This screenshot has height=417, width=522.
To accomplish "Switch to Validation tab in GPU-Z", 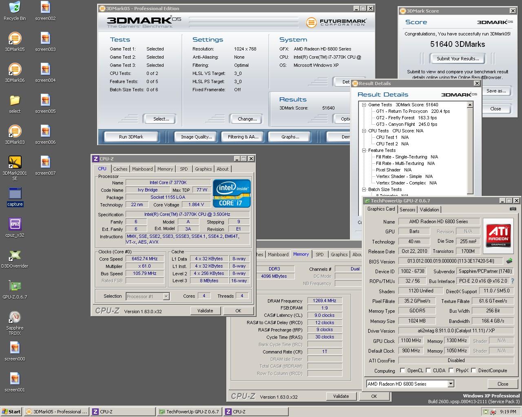I will click(x=429, y=210).
